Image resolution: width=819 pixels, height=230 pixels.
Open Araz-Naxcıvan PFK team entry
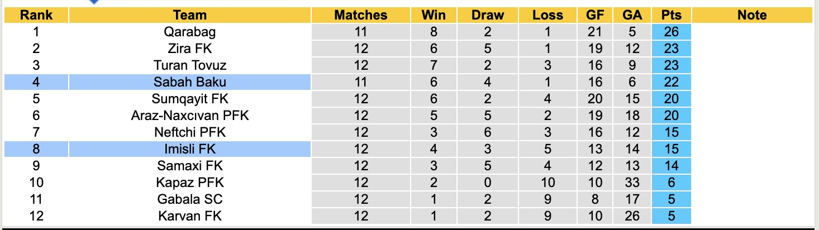click(189, 116)
